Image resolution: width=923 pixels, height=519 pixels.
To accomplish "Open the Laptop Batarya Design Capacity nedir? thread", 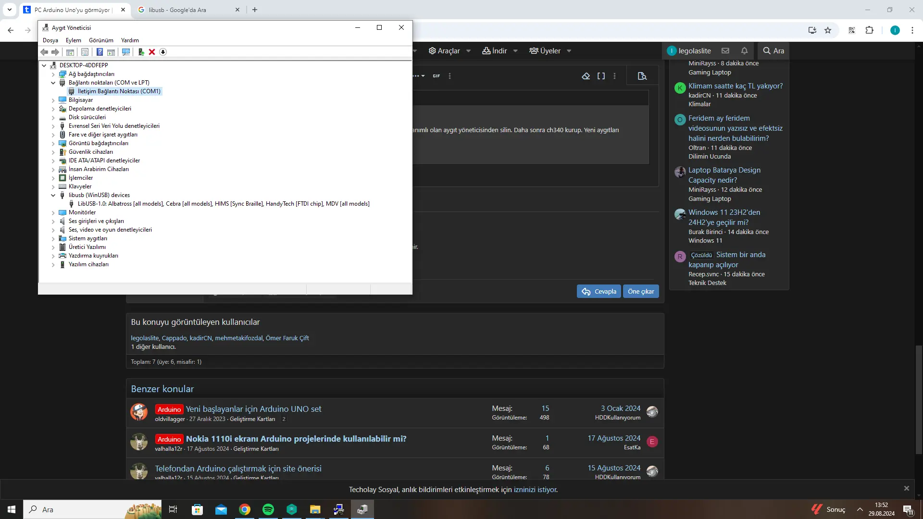I will click(724, 175).
